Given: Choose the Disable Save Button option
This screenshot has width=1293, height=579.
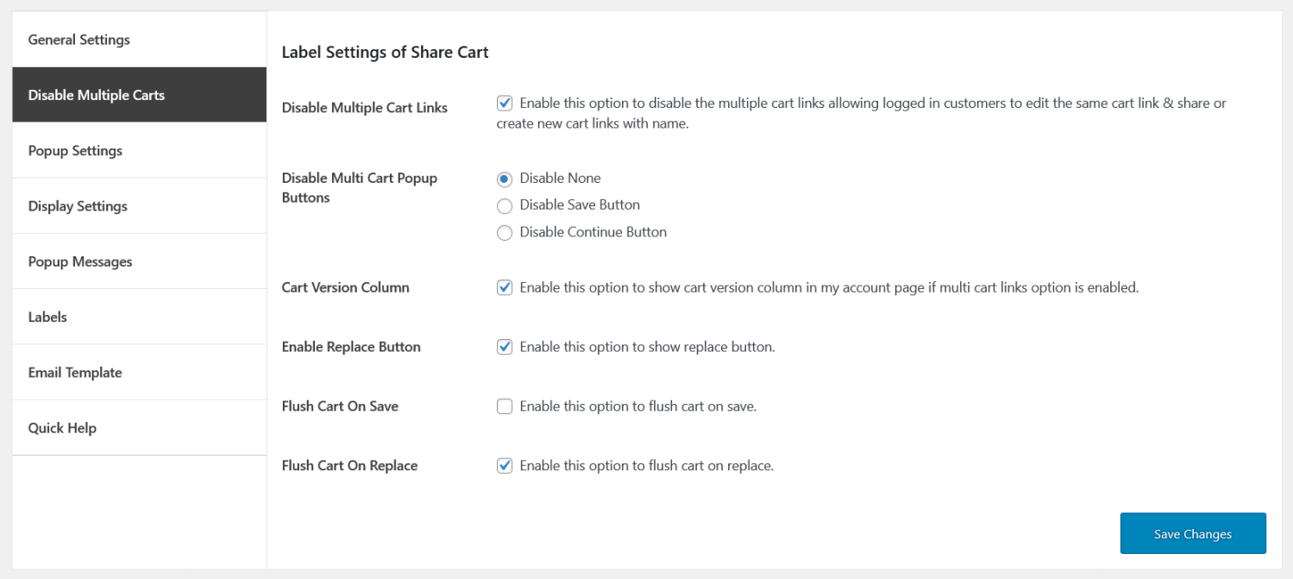Looking at the screenshot, I should pyautogui.click(x=505, y=205).
